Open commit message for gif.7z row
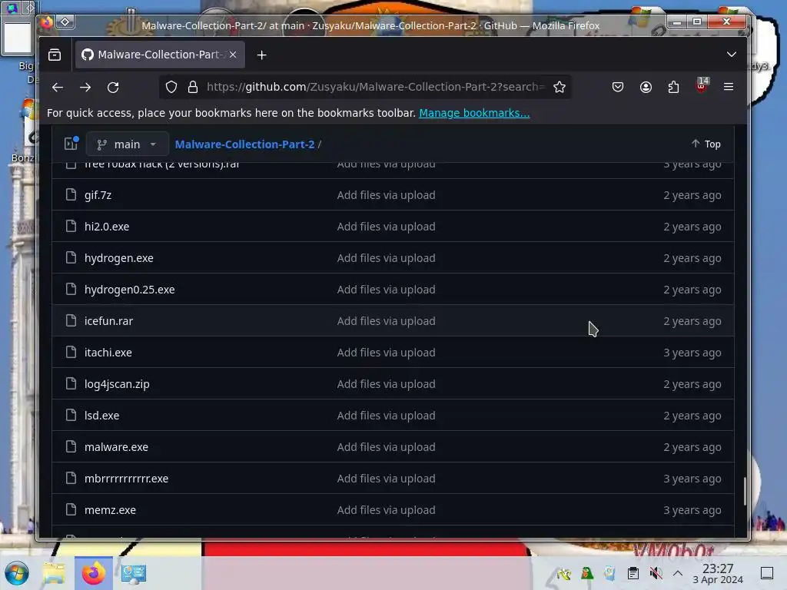Image resolution: width=787 pixels, height=590 pixels. click(x=386, y=195)
